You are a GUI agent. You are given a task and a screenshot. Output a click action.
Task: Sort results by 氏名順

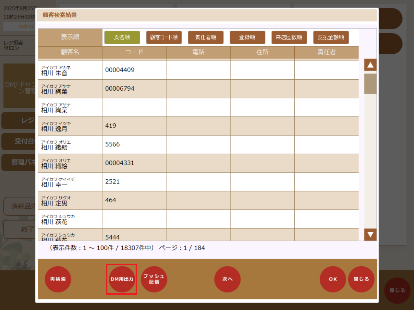[122, 38]
